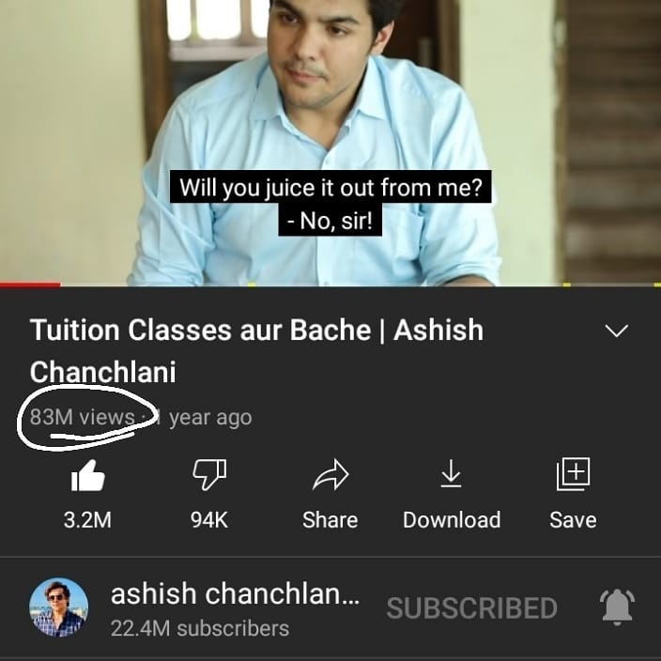
Task: Toggle the notification bell for the channel
Action: (617, 607)
